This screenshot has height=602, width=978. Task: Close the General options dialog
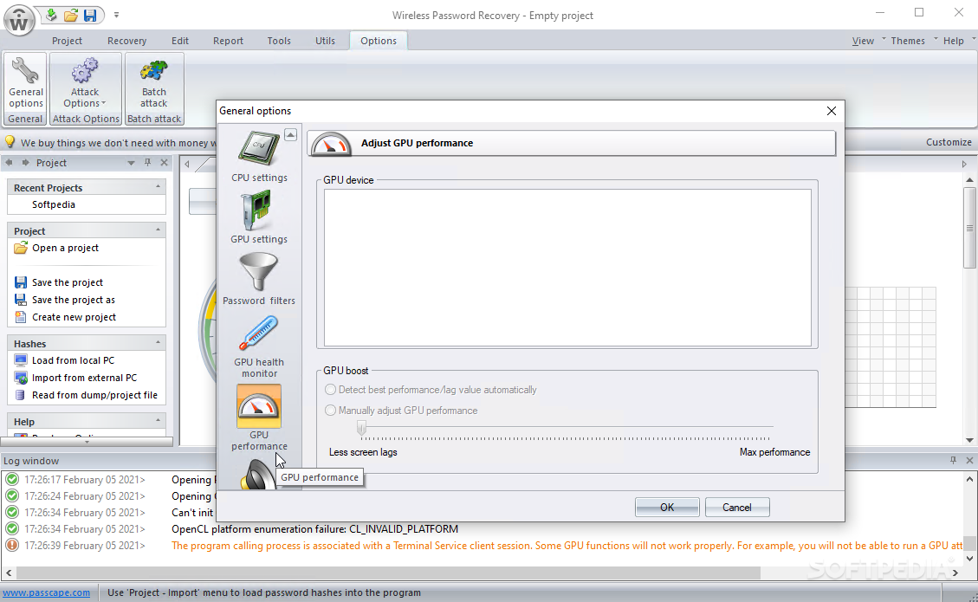click(831, 110)
